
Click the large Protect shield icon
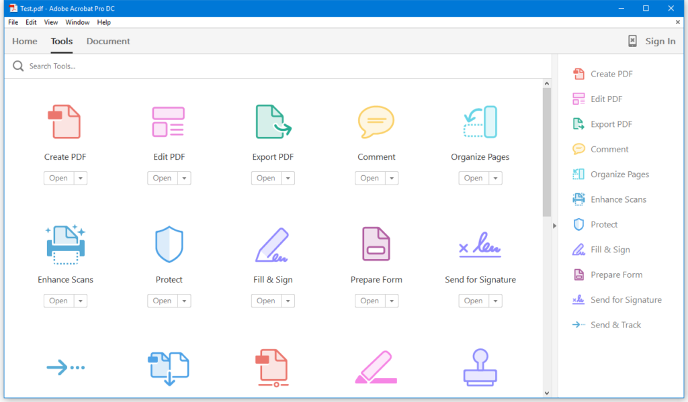tap(169, 244)
